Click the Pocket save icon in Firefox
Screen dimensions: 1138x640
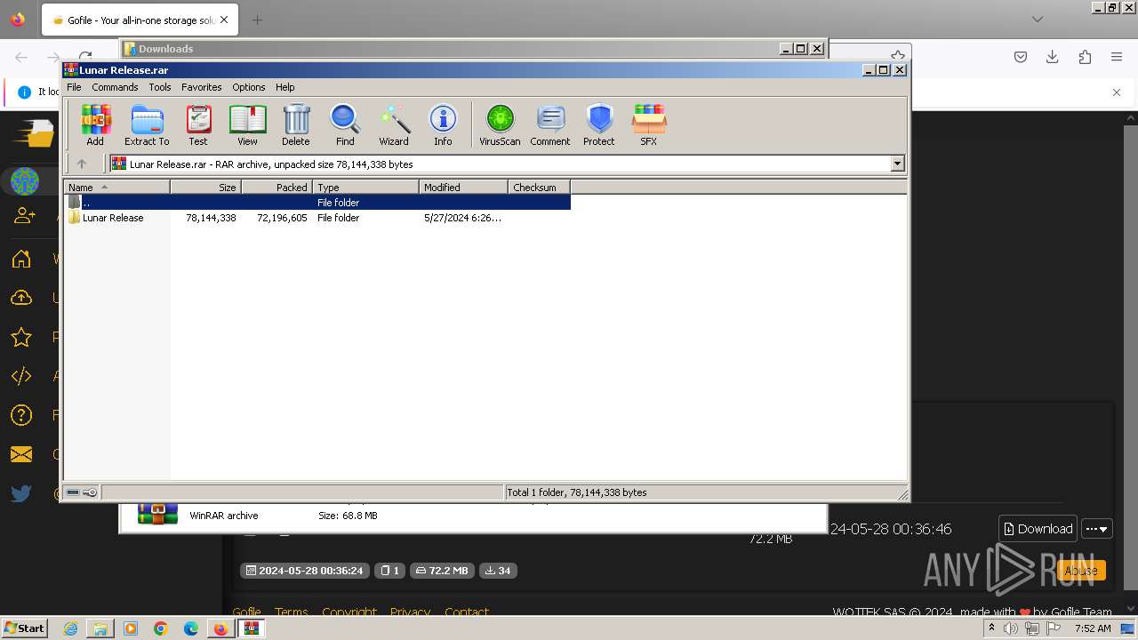click(1021, 57)
